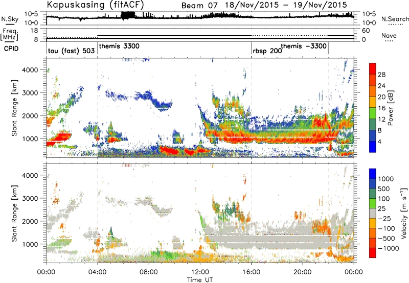The image size is (409, 283).
Task: Click the '4000' tick on the power panel
Action: click(x=30, y=70)
